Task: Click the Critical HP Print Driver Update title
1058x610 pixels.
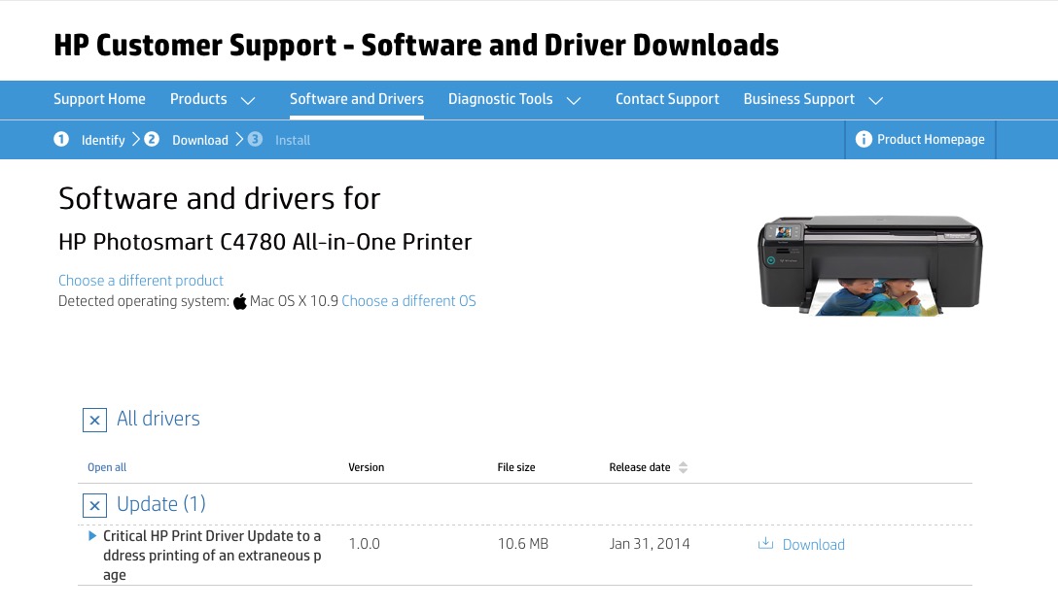Action: pos(212,556)
